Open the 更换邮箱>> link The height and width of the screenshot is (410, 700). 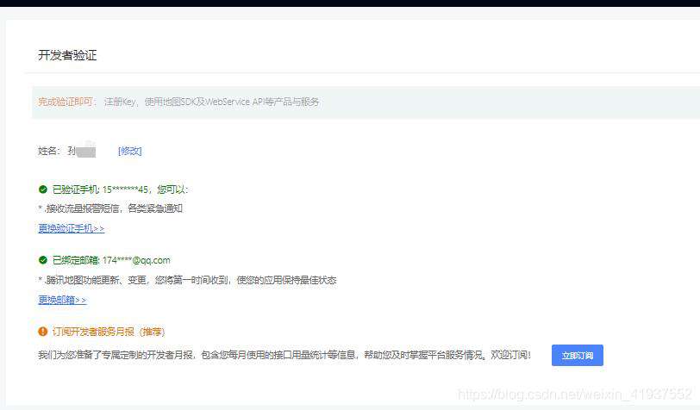point(62,300)
